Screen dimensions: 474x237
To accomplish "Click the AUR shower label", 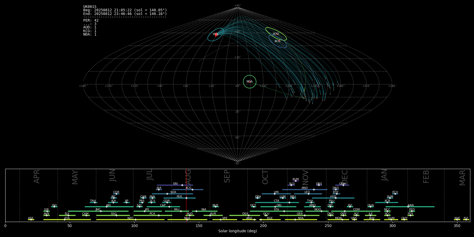I will point(213,214).
